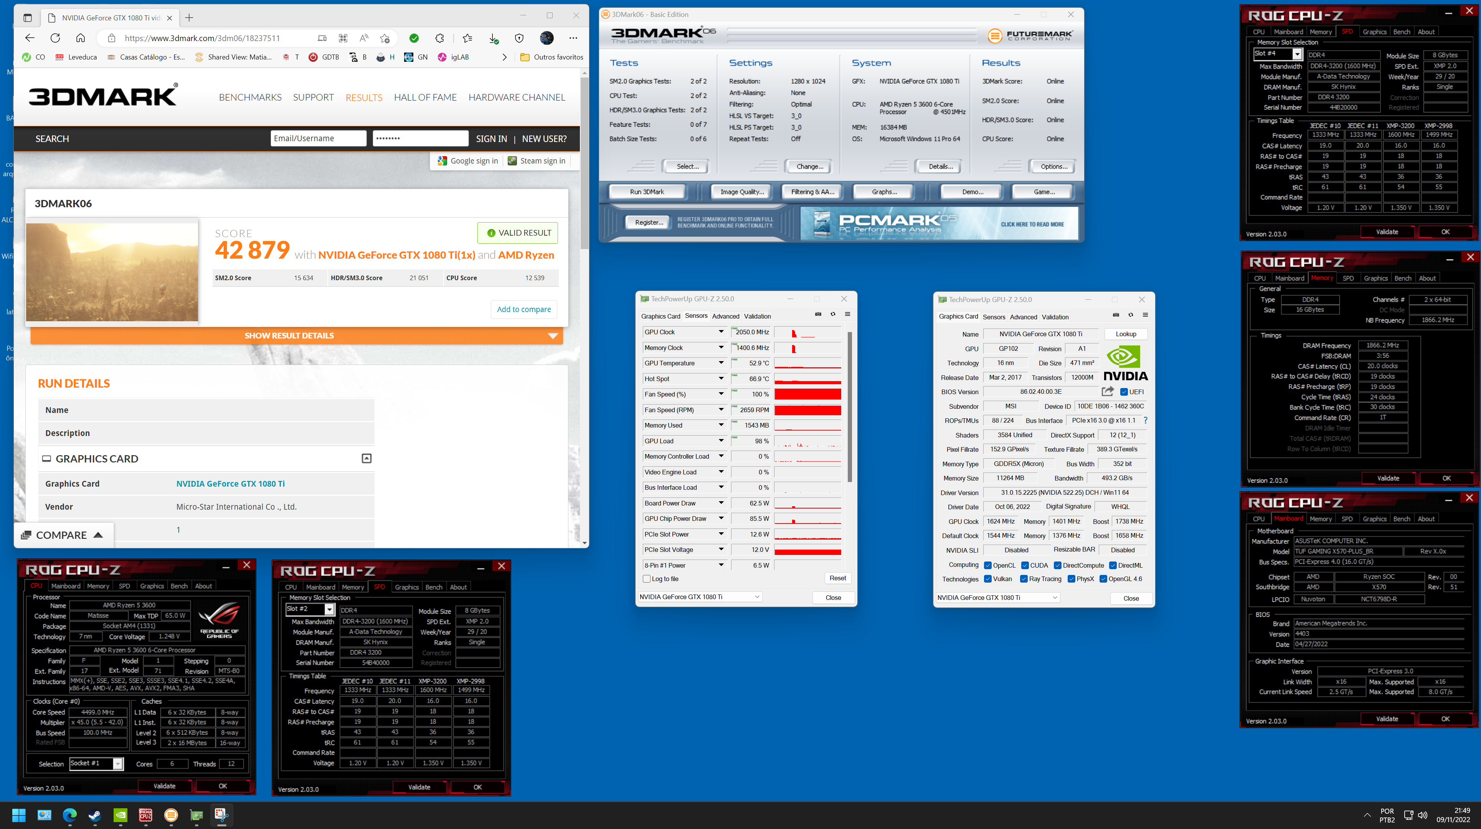The height and width of the screenshot is (829, 1481).
Task: Toggle the DirectCompute checkbox
Action: (1058, 565)
